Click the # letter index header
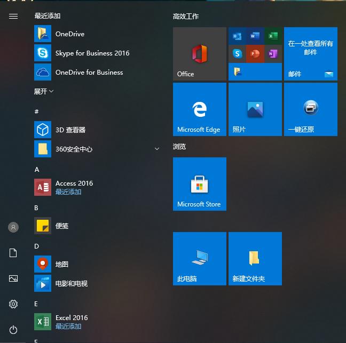Viewport: 346px width, 343px height. pos(37,111)
